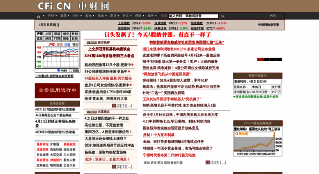Open the 新股在线 quick link
319x174 pixels.
pos(69,144)
